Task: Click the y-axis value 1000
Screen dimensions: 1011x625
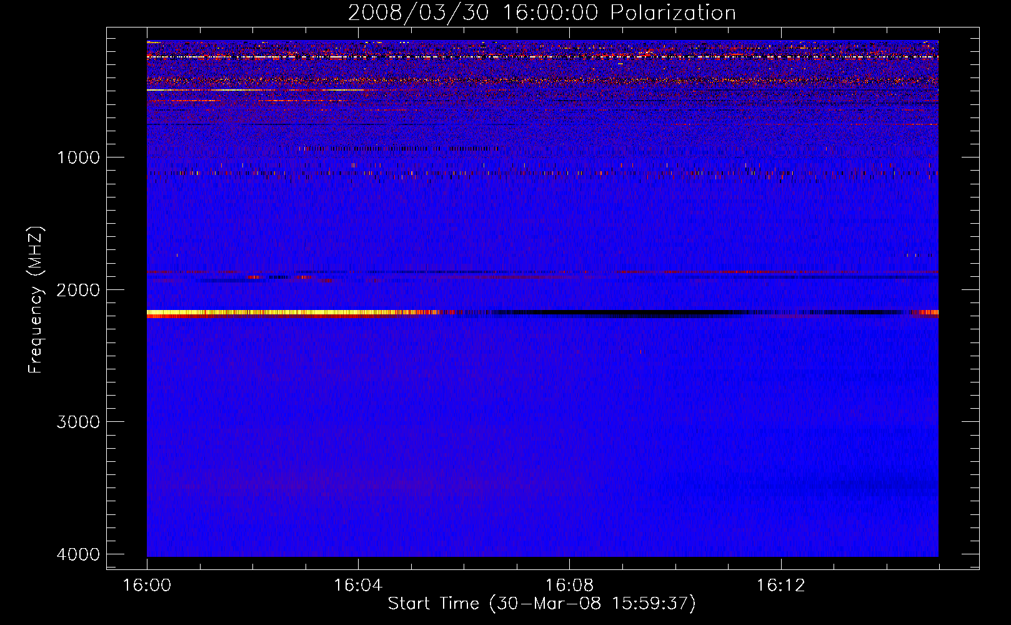Action: point(79,157)
